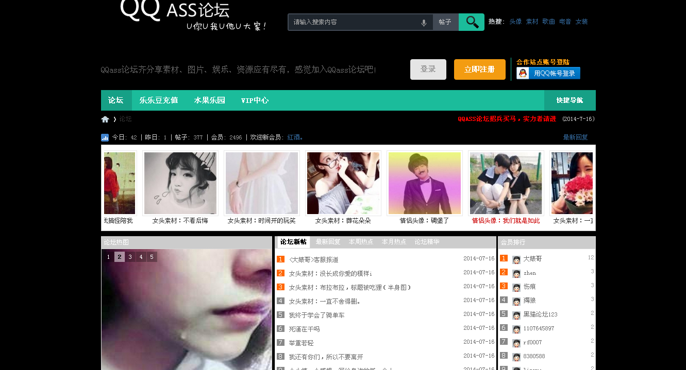
Task: Click the blue statistics chart icon
Action: (105, 137)
